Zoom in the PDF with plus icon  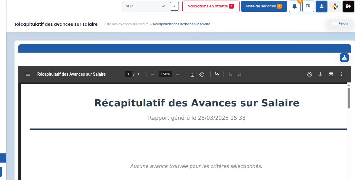[178, 74]
